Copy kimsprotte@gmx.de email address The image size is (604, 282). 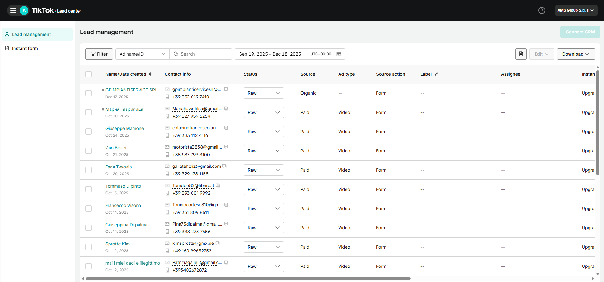point(217,243)
